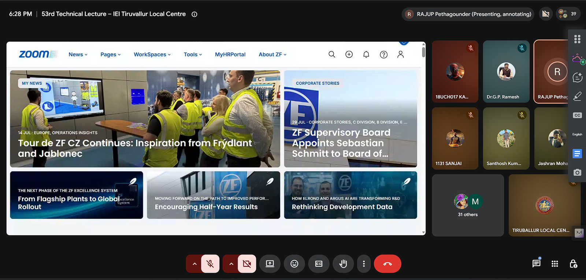Click the '14 JUL · EUROPE, OPERATIONS INSIGHTS' caption

58,133
